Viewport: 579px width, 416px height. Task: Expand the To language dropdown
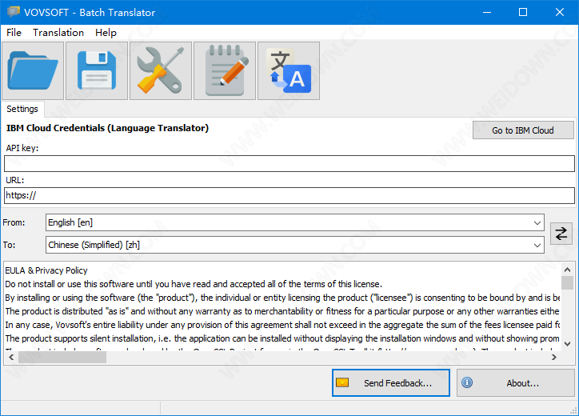pos(537,245)
